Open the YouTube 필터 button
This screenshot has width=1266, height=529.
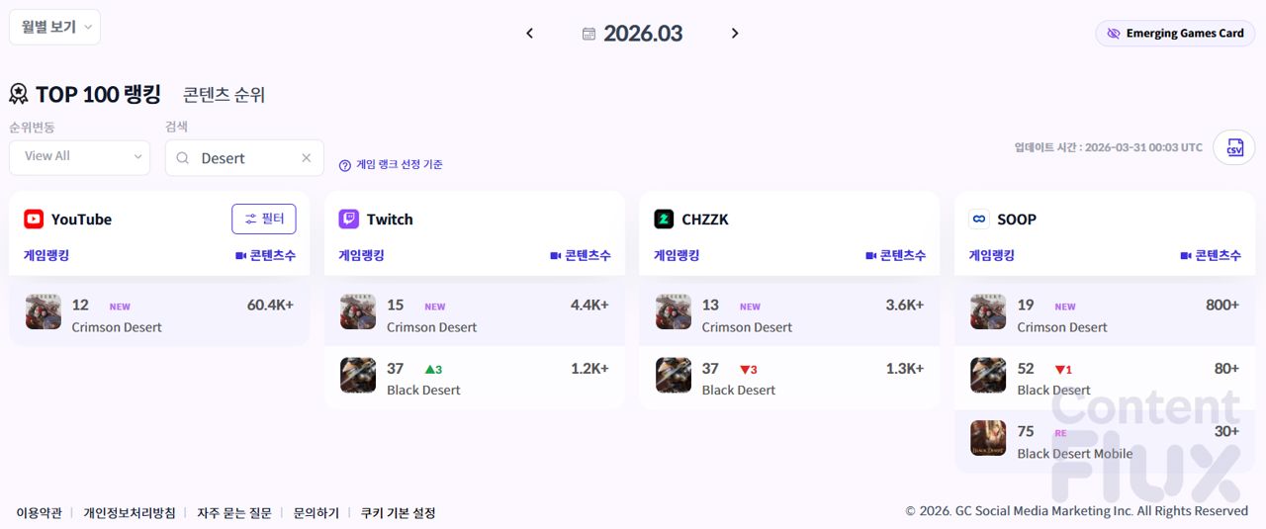coord(263,219)
